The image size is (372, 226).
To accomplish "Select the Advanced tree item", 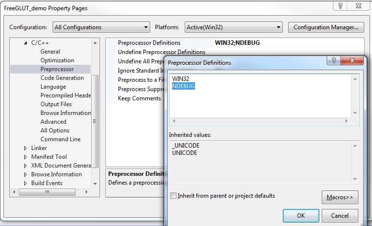I will [x=53, y=122].
